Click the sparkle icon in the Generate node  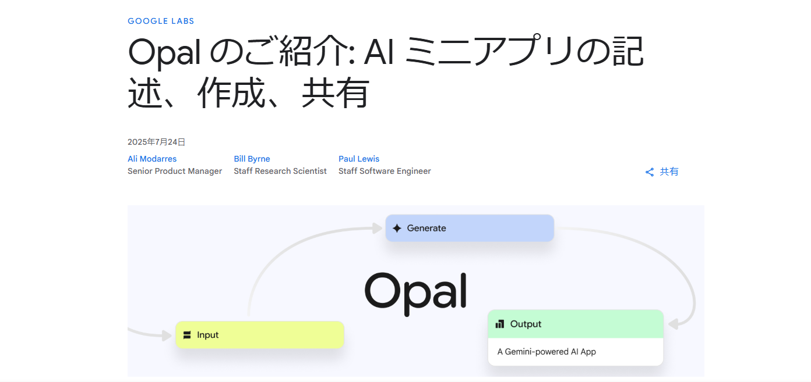(397, 229)
